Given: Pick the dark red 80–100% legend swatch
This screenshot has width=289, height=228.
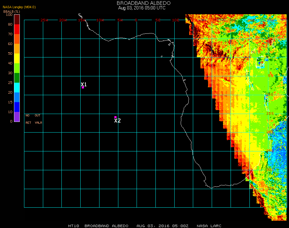Looking at the screenshot, I should pyautogui.click(x=17, y=19).
